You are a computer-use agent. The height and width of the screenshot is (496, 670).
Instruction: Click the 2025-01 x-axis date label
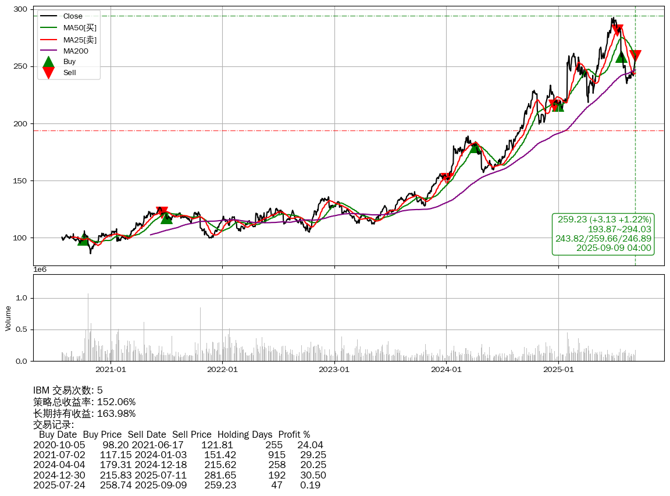click(x=558, y=369)
